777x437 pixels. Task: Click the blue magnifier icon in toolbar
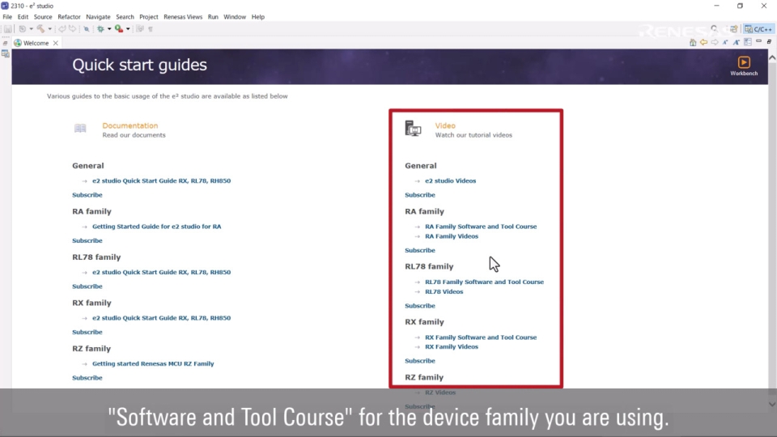pos(87,29)
